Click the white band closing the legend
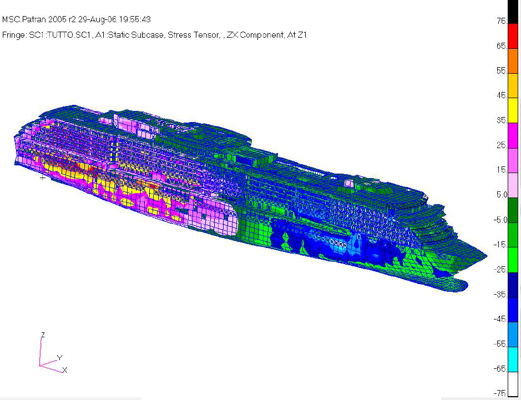This screenshot has width=521, height=400. tap(513, 384)
